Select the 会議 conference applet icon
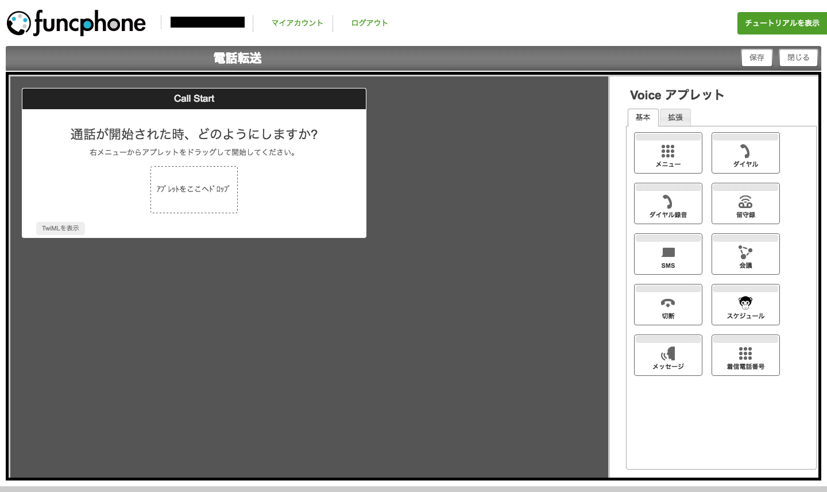Viewport: 827px width, 492px height. point(745,255)
